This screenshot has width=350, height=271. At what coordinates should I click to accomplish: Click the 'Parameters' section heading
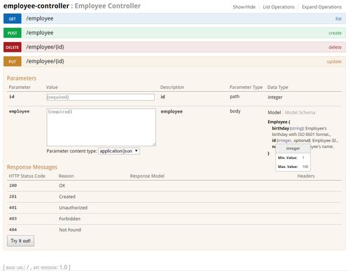[x=22, y=78]
